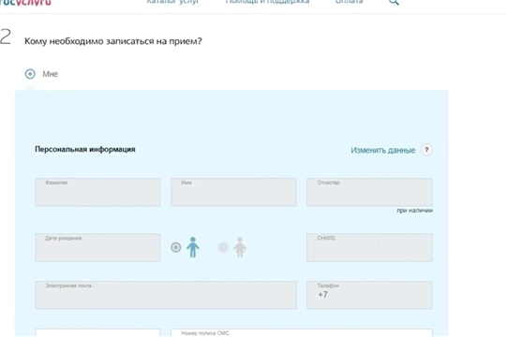The width and height of the screenshot is (506, 337).
Task: Open the "Оплата" menu item
Action: [349, 2]
